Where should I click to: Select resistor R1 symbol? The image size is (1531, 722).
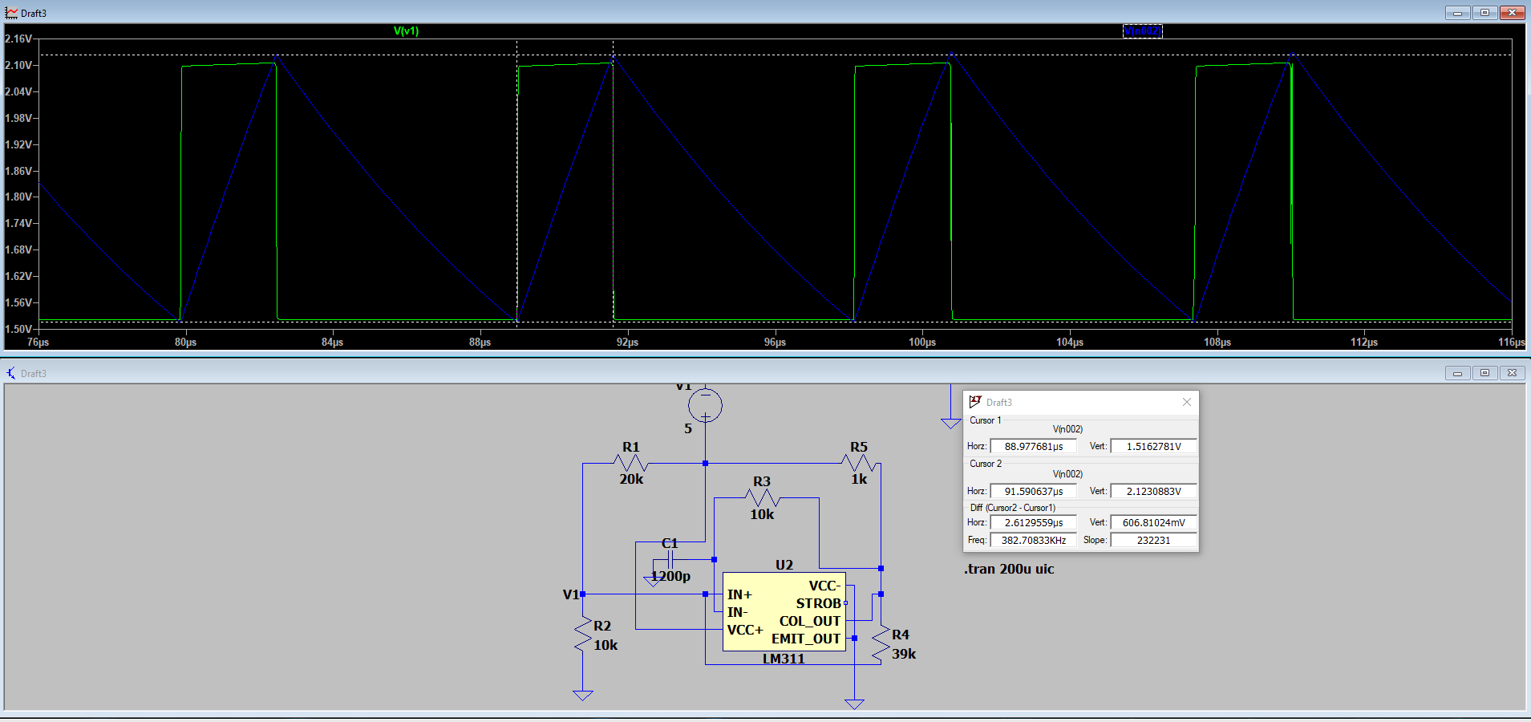pyautogui.click(x=631, y=463)
